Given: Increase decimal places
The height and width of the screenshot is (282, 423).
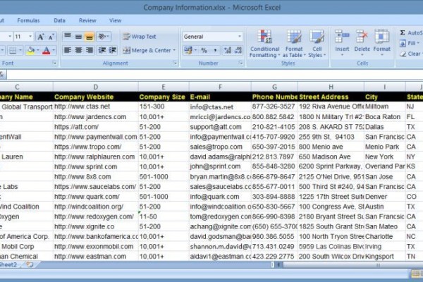Looking at the screenshot, I should tap(228, 50).
